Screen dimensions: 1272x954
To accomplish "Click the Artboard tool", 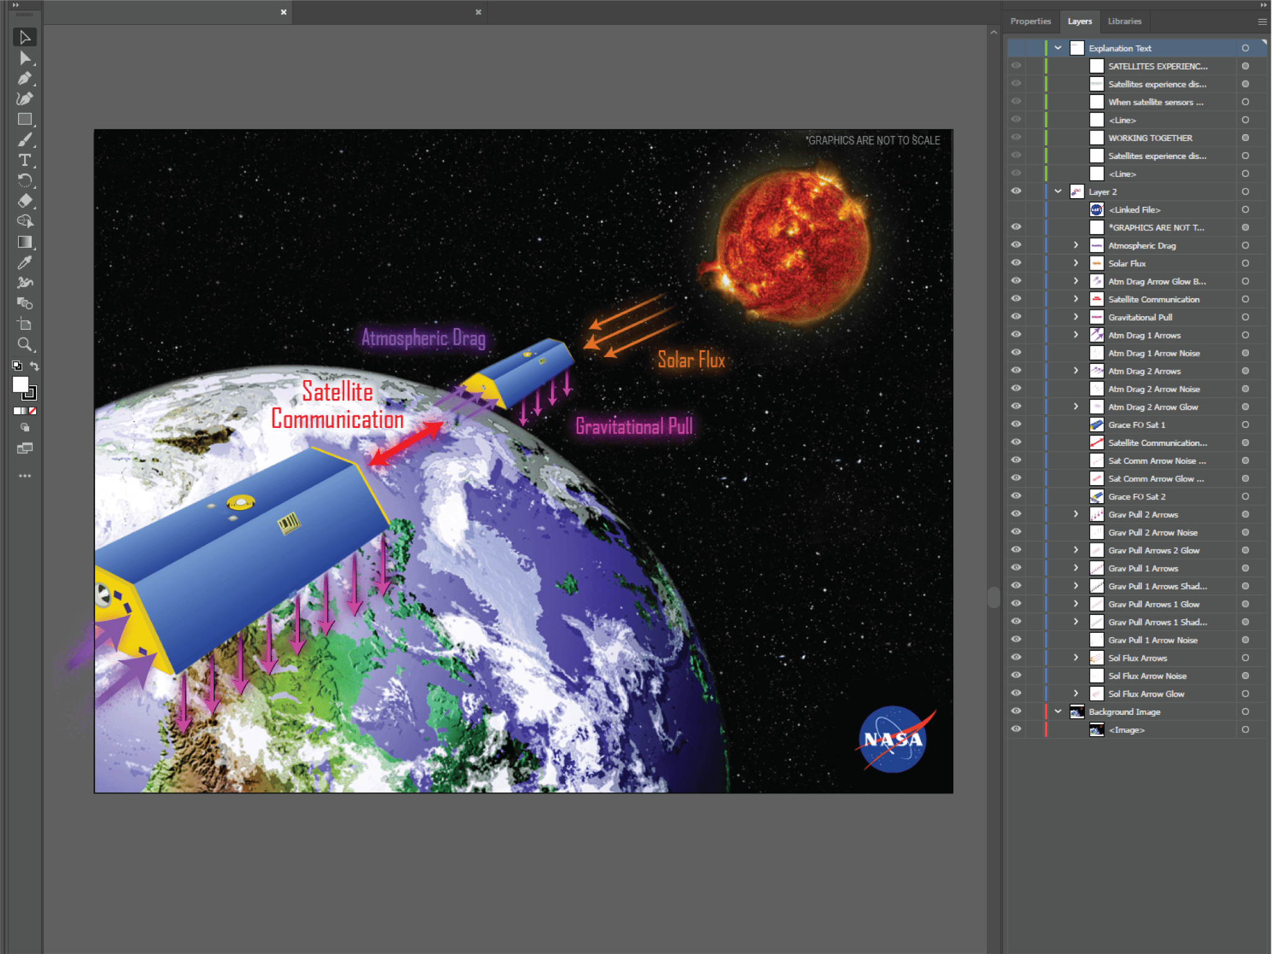I will [24, 324].
